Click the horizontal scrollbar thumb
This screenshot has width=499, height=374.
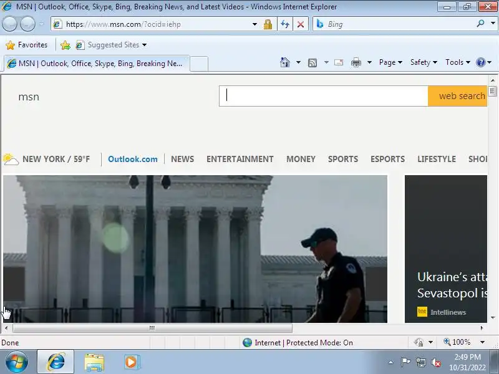coord(152,328)
